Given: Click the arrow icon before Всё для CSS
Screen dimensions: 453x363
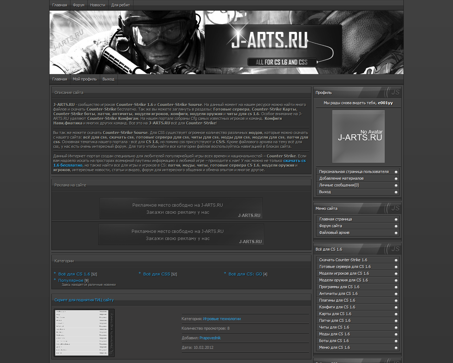Looking at the screenshot, I should pos(140,273).
